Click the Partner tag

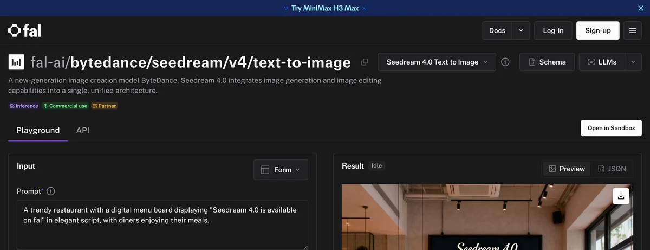click(x=104, y=106)
